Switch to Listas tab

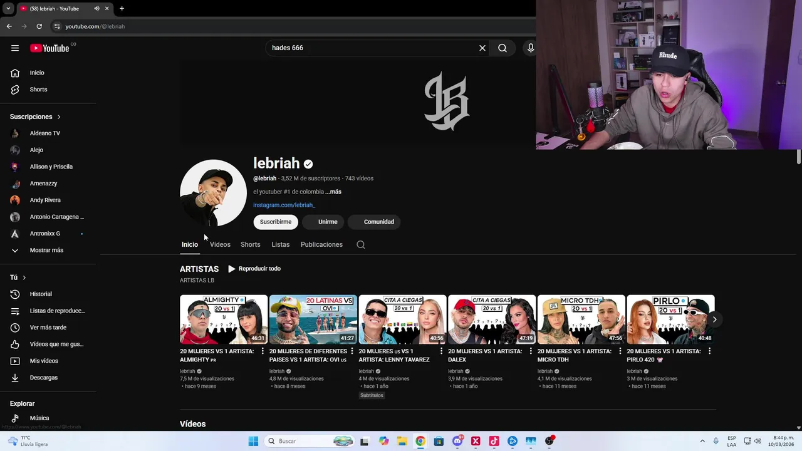281,245
